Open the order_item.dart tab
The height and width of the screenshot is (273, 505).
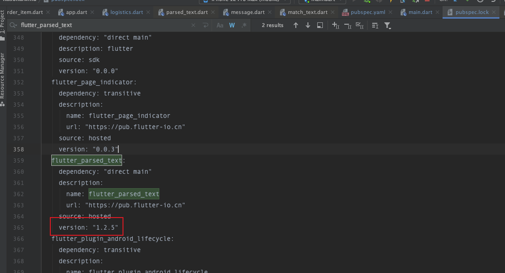25,12
